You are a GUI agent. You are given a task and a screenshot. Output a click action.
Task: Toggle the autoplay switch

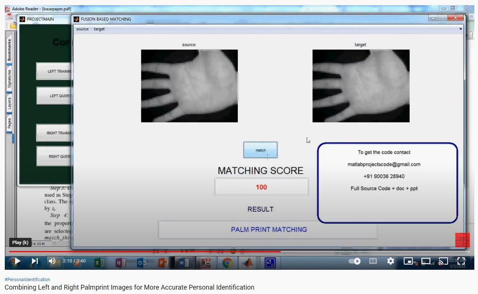click(x=354, y=261)
